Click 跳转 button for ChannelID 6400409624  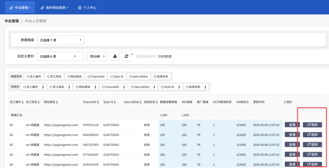[x=312, y=134]
